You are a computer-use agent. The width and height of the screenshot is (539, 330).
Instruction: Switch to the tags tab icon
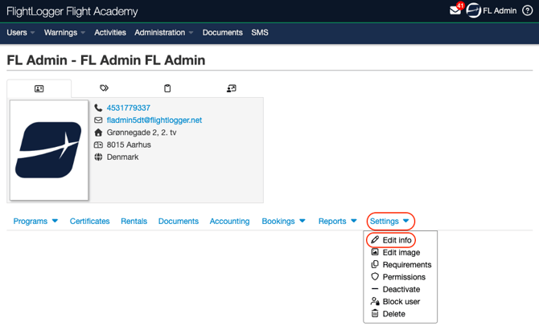[104, 88]
